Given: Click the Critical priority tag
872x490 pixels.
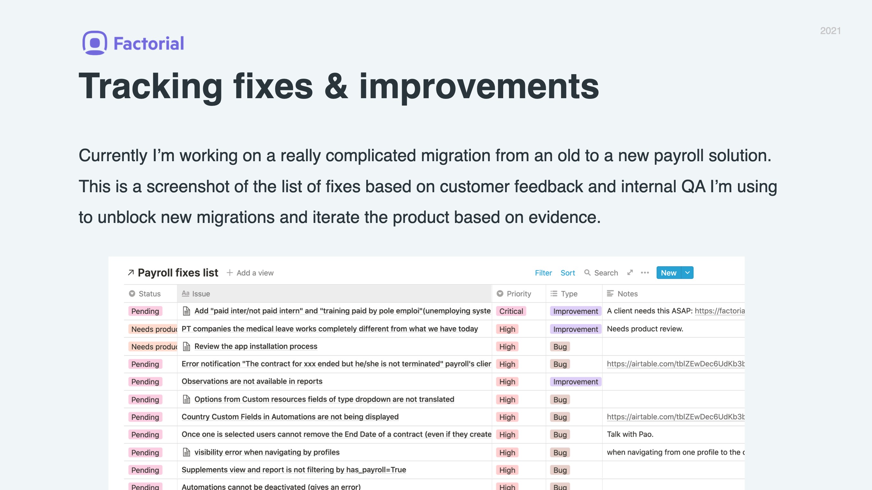Looking at the screenshot, I should pos(511,311).
